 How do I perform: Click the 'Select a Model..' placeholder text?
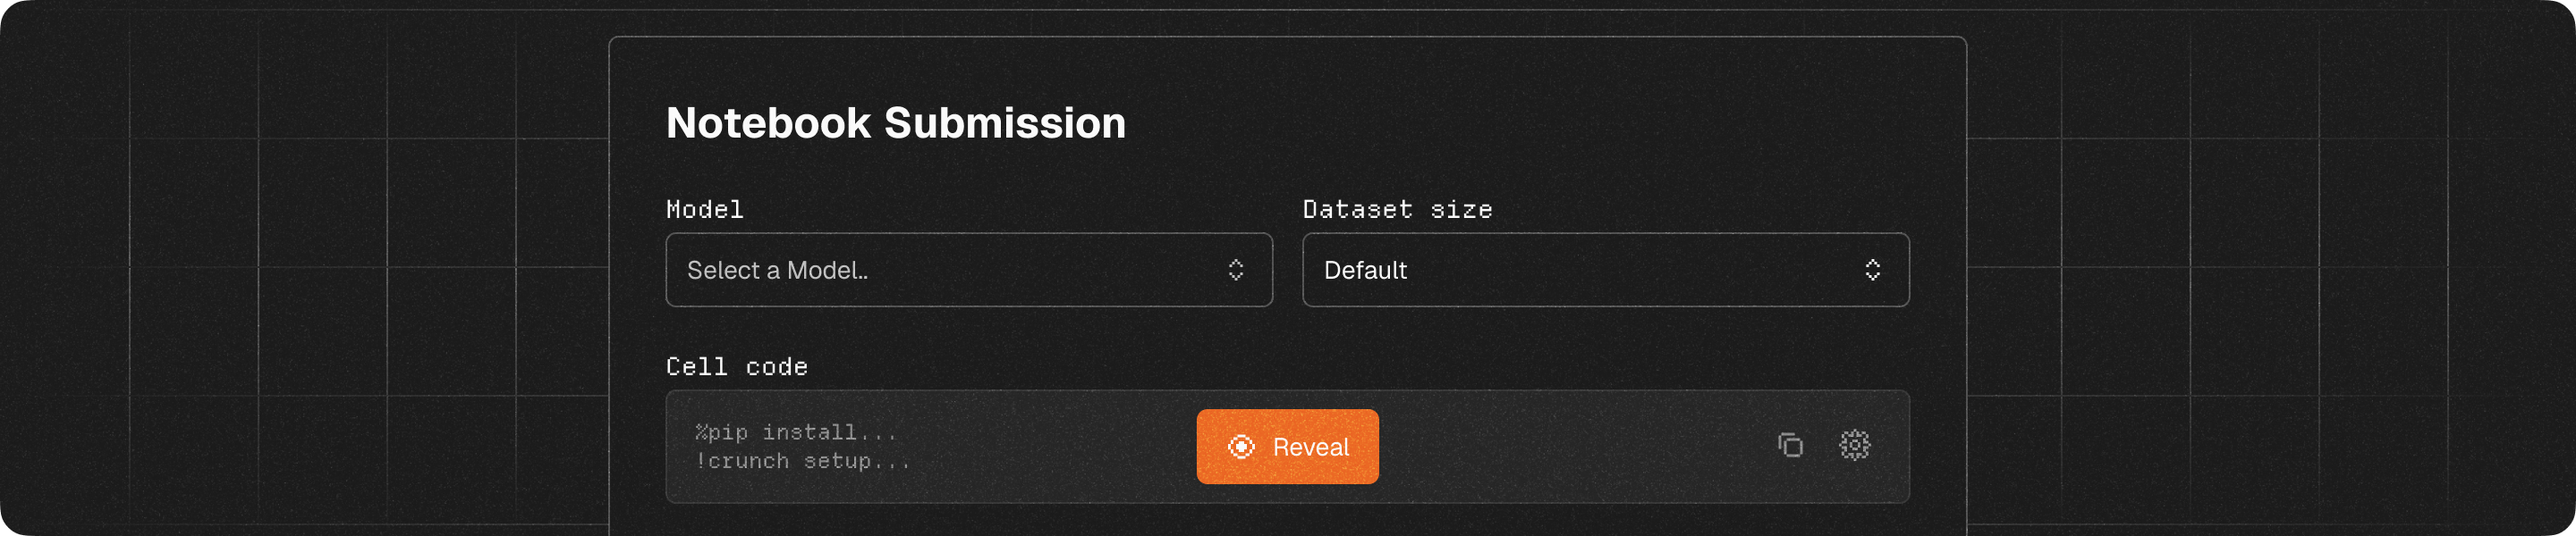click(x=777, y=271)
